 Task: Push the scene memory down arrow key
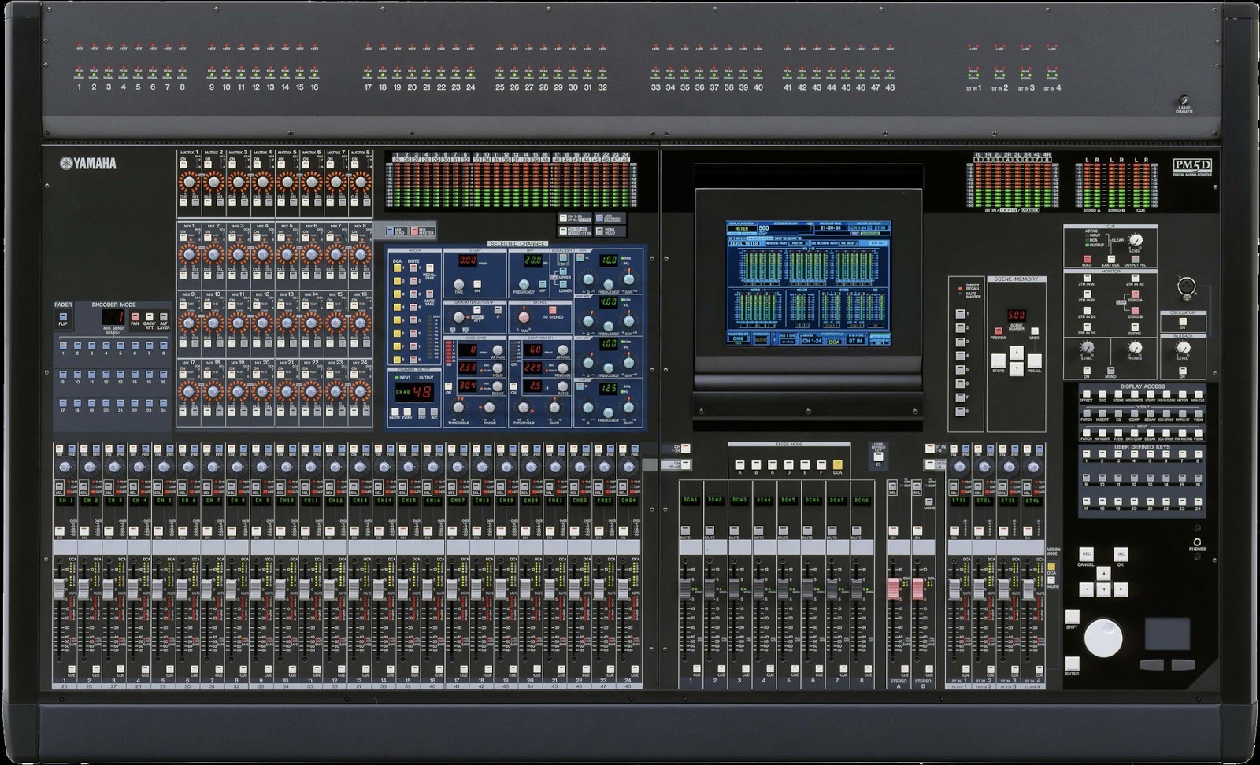coord(1017,368)
